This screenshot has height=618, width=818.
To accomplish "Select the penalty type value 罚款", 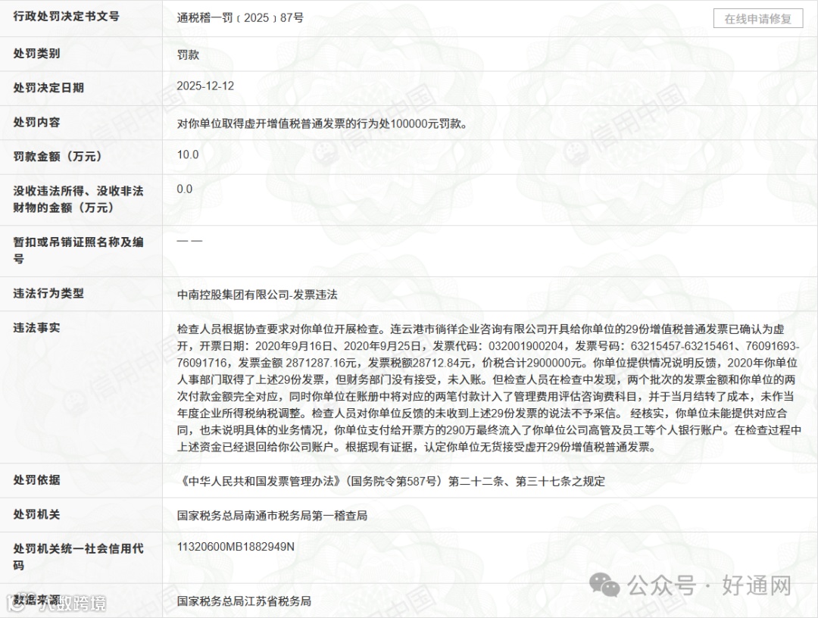I will pyautogui.click(x=188, y=55).
